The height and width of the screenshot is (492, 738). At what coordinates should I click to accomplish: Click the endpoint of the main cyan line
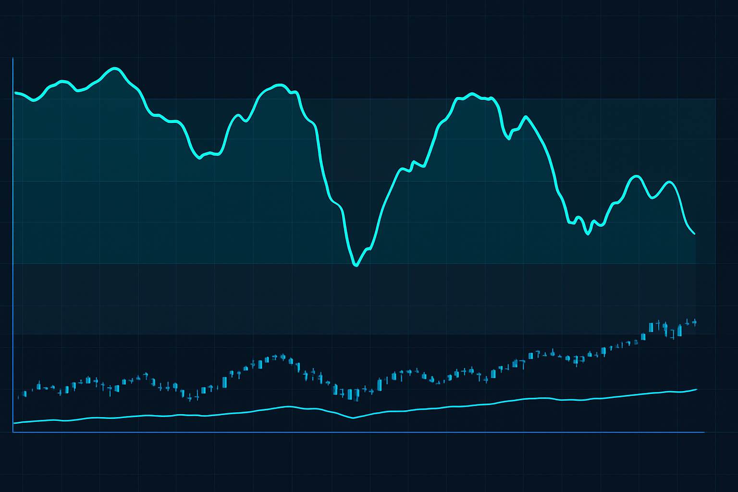click(x=695, y=234)
